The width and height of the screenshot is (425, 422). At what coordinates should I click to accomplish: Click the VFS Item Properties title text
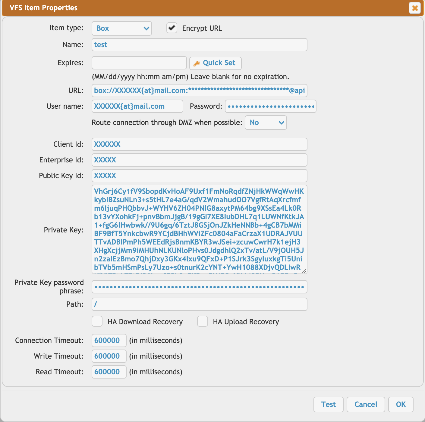[x=43, y=8]
